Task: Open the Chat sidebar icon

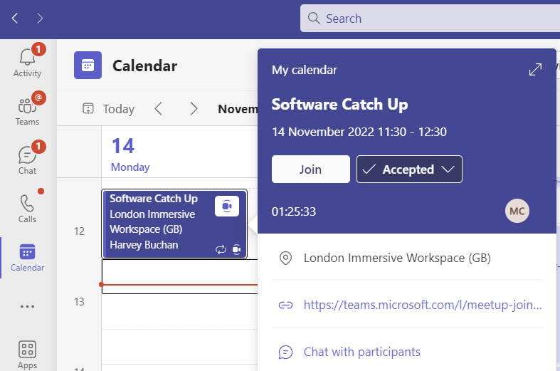Action: click(x=27, y=159)
